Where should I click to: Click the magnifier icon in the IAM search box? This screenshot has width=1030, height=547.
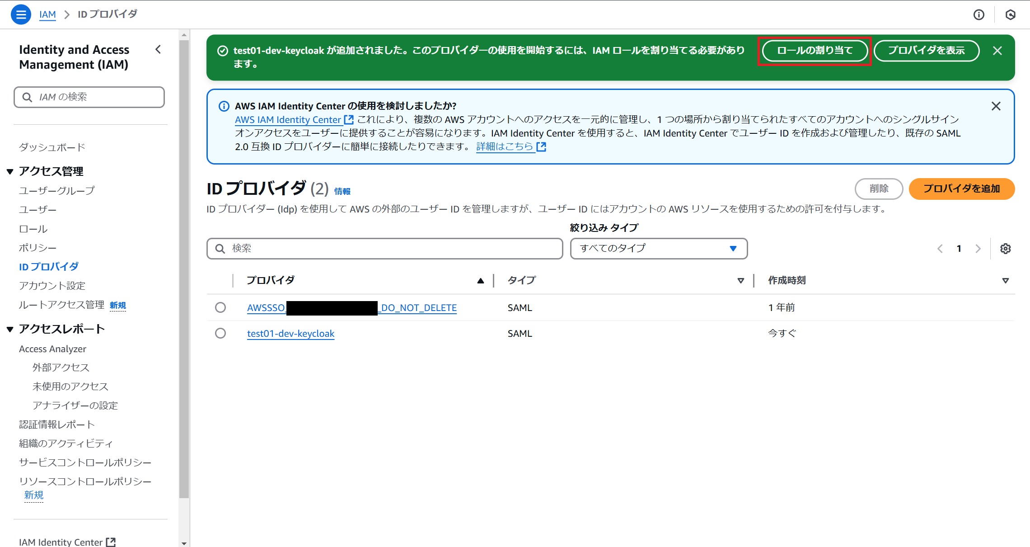(x=27, y=97)
